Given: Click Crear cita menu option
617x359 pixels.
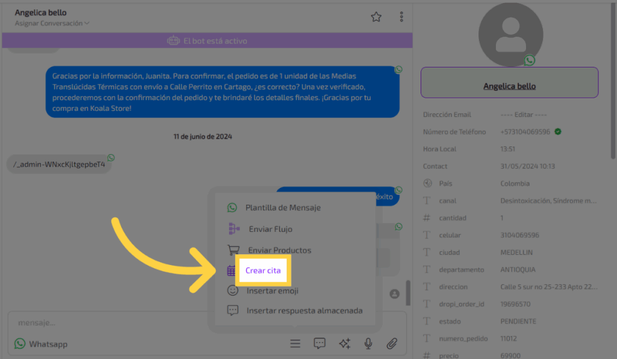Looking at the screenshot, I should (263, 271).
